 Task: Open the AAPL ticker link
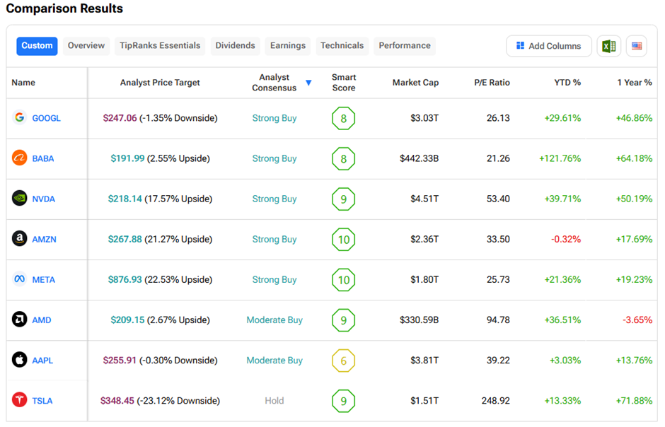pyautogui.click(x=42, y=361)
